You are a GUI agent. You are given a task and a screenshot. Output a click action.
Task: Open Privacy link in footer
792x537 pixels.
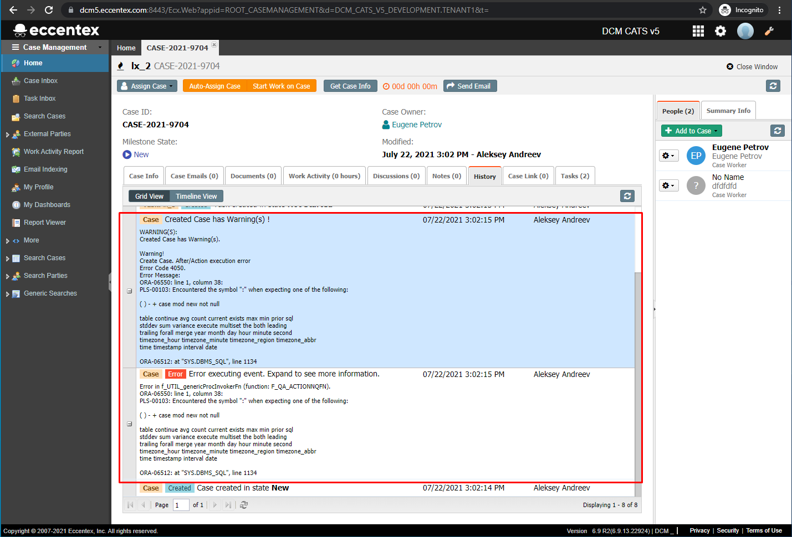point(699,530)
